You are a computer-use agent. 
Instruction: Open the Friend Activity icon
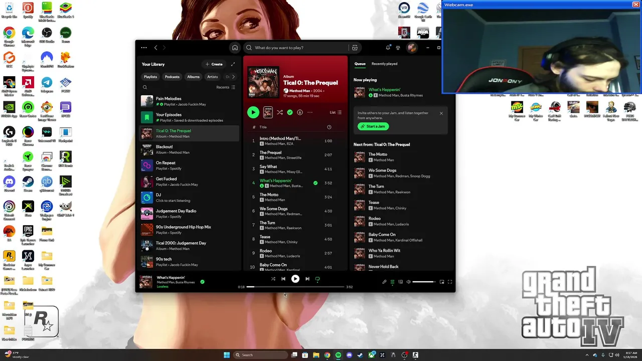(398, 48)
